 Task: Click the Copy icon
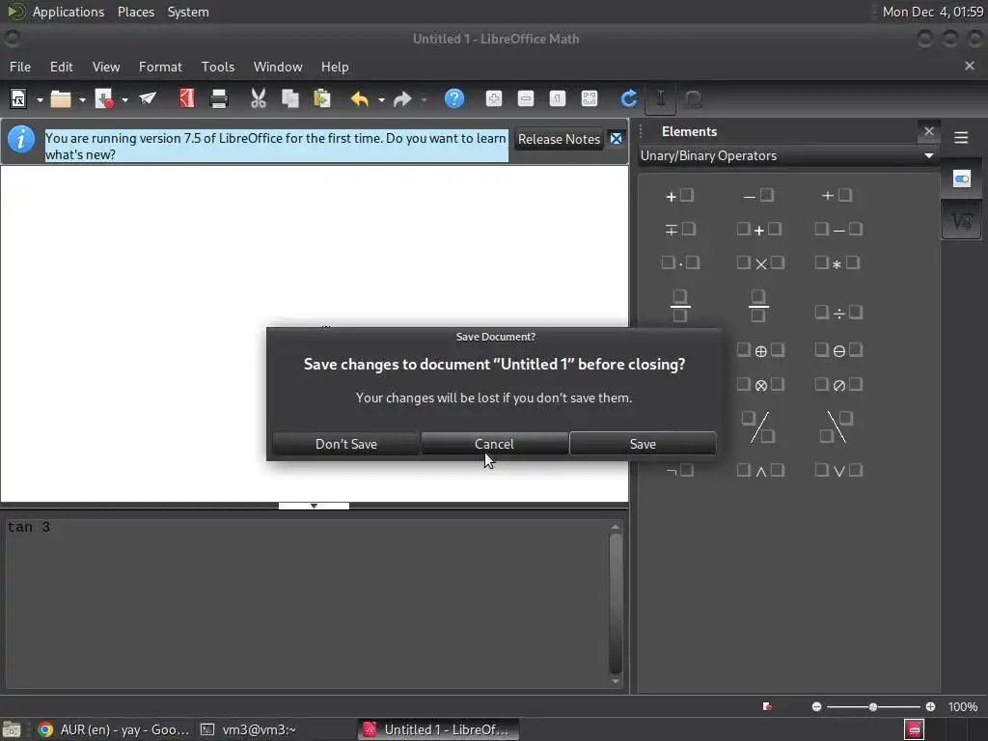(x=289, y=99)
